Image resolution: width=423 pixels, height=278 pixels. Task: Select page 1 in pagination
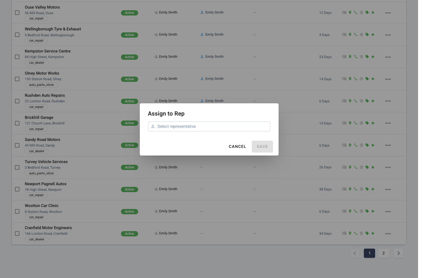(369, 253)
